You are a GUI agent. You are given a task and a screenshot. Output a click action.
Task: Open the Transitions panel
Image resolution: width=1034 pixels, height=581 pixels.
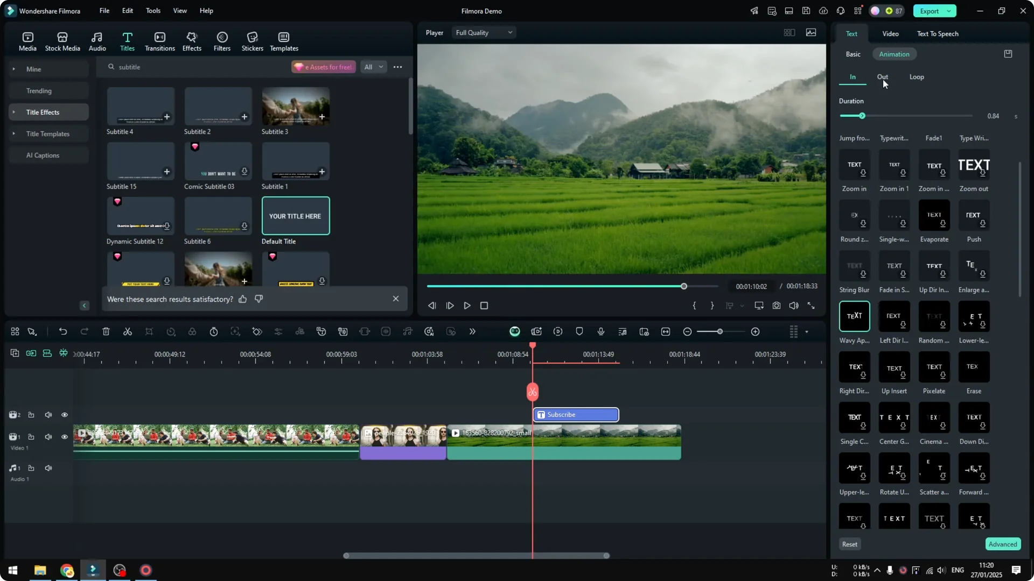click(160, 41)
